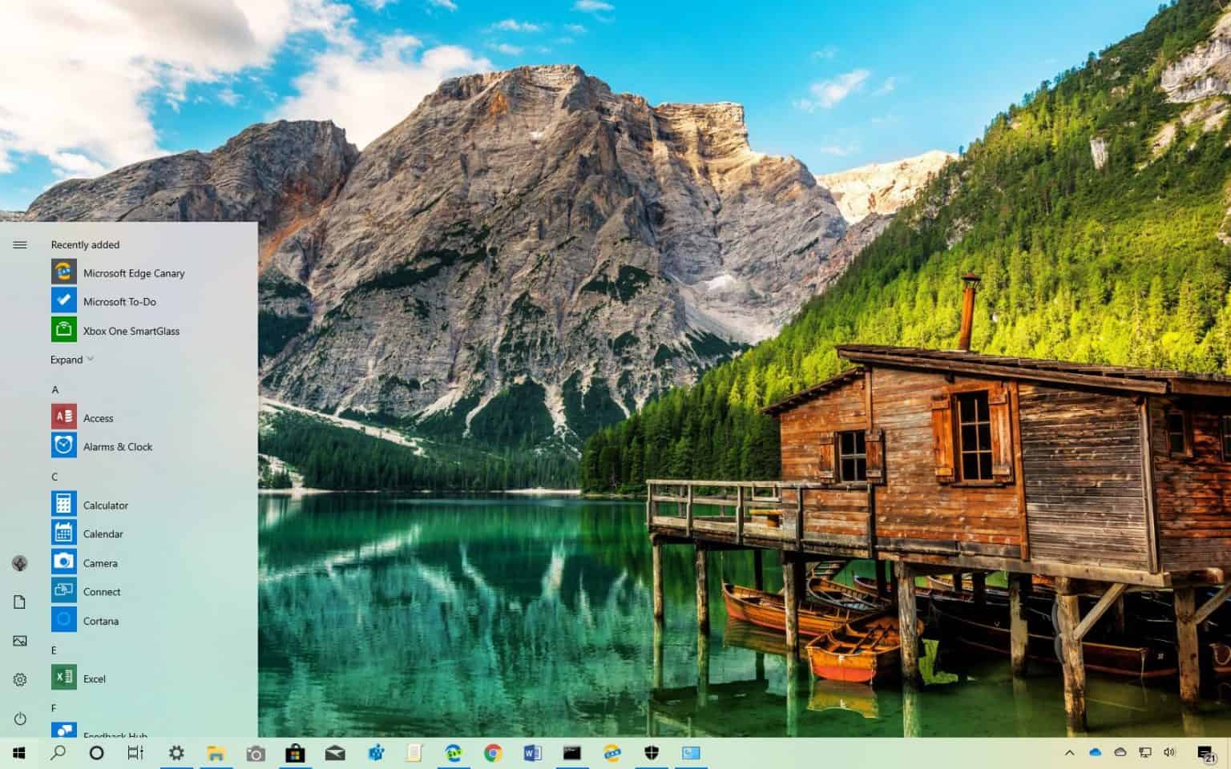Open Alarms & Clock
Viewport: 1231px width, 769px height.
click(x=117, y=446)
